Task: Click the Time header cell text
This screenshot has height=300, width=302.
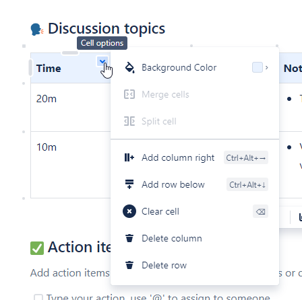Action: (49, 69)
